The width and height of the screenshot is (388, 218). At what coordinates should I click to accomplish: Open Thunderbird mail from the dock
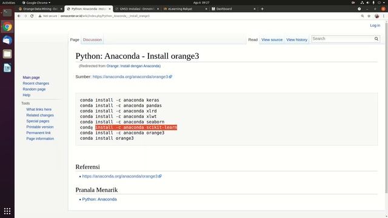coord(7,40)
